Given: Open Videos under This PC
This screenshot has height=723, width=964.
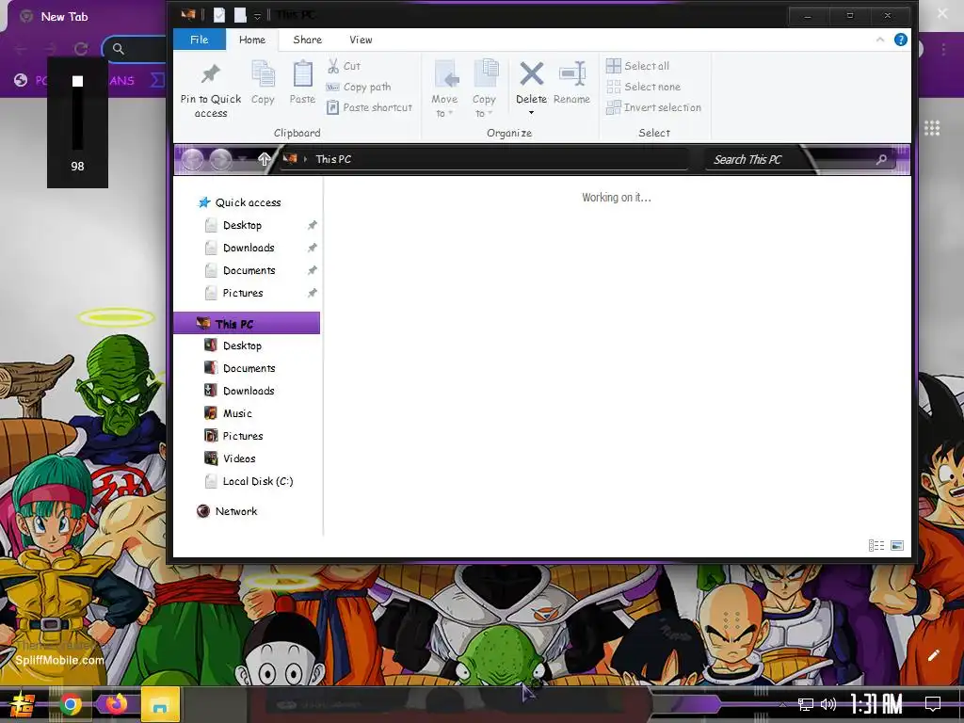Looking at the screenshot, I should (238, 458).
